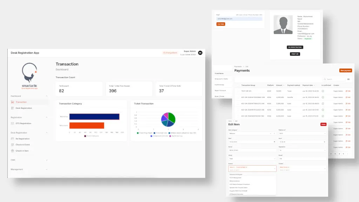359x202 pixels.
Task: Tick the checkbox for TEST-GR-123 row
Action: point(237,91)
